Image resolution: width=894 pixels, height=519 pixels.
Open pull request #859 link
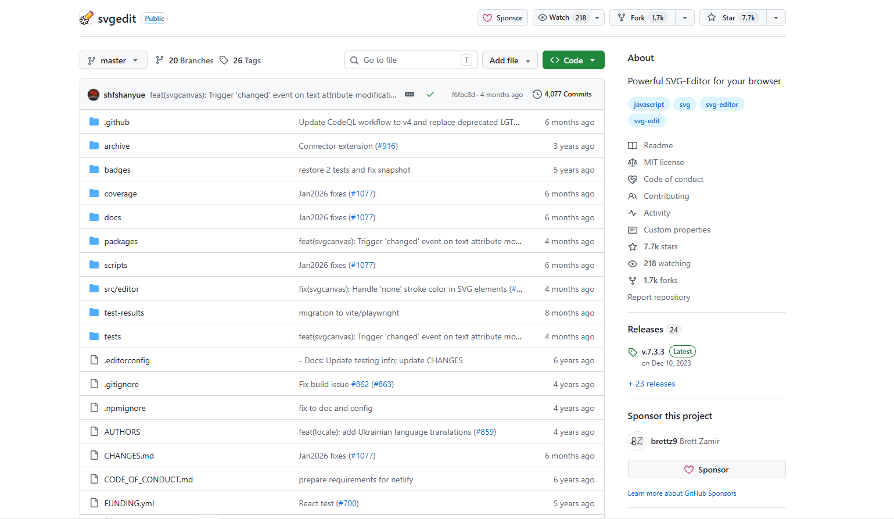pyautogui.click(x=485, y=432)
